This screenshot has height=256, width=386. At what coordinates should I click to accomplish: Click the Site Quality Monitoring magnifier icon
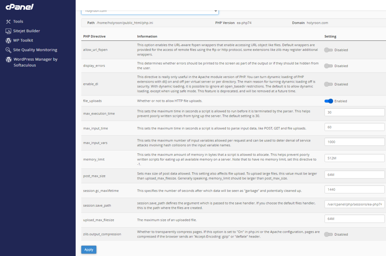[9, 50]
